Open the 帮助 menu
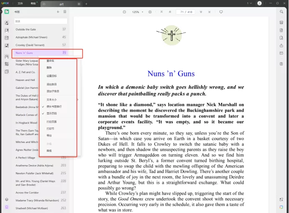Image resolution: width=289 pixels, height=213 pixels. (x=33, y=3)
